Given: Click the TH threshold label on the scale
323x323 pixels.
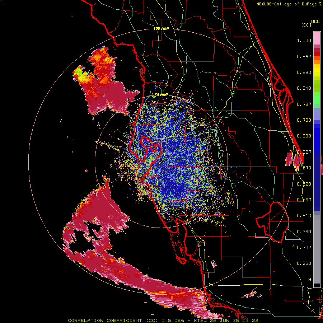Looking at the screenshot, I should tap(308, 280).
